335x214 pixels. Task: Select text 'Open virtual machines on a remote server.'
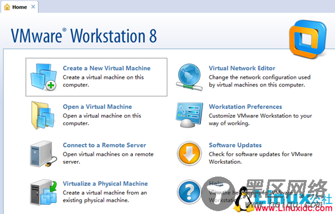[108, 158]
